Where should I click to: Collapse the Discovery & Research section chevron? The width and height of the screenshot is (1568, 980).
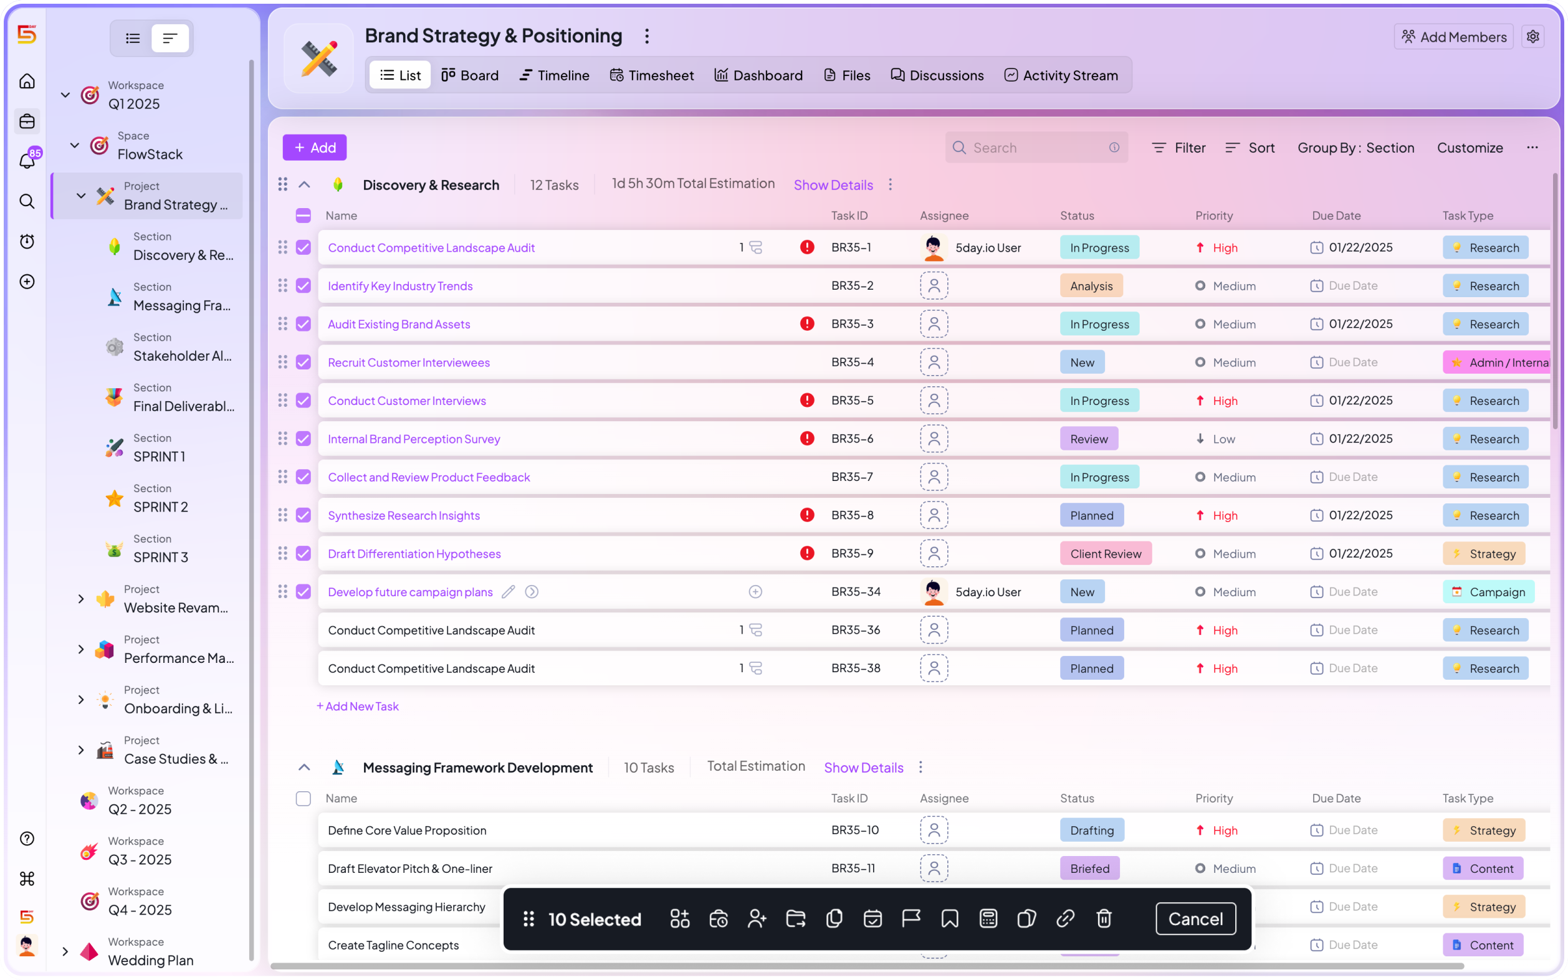point(304,184)
